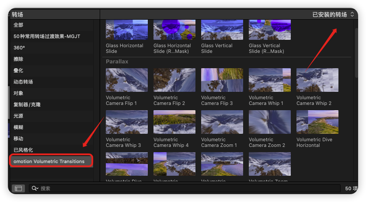The image size is (366, 202).
Task: Select 50种常用转场过渡效果-MGJT category
Action: (x=51, y=36)
